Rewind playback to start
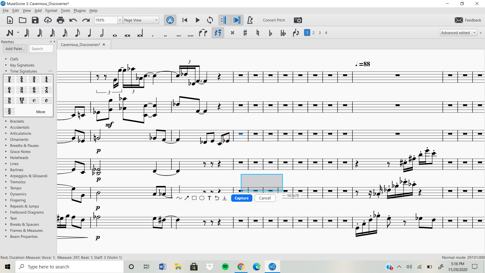 (x=185, y=20)
